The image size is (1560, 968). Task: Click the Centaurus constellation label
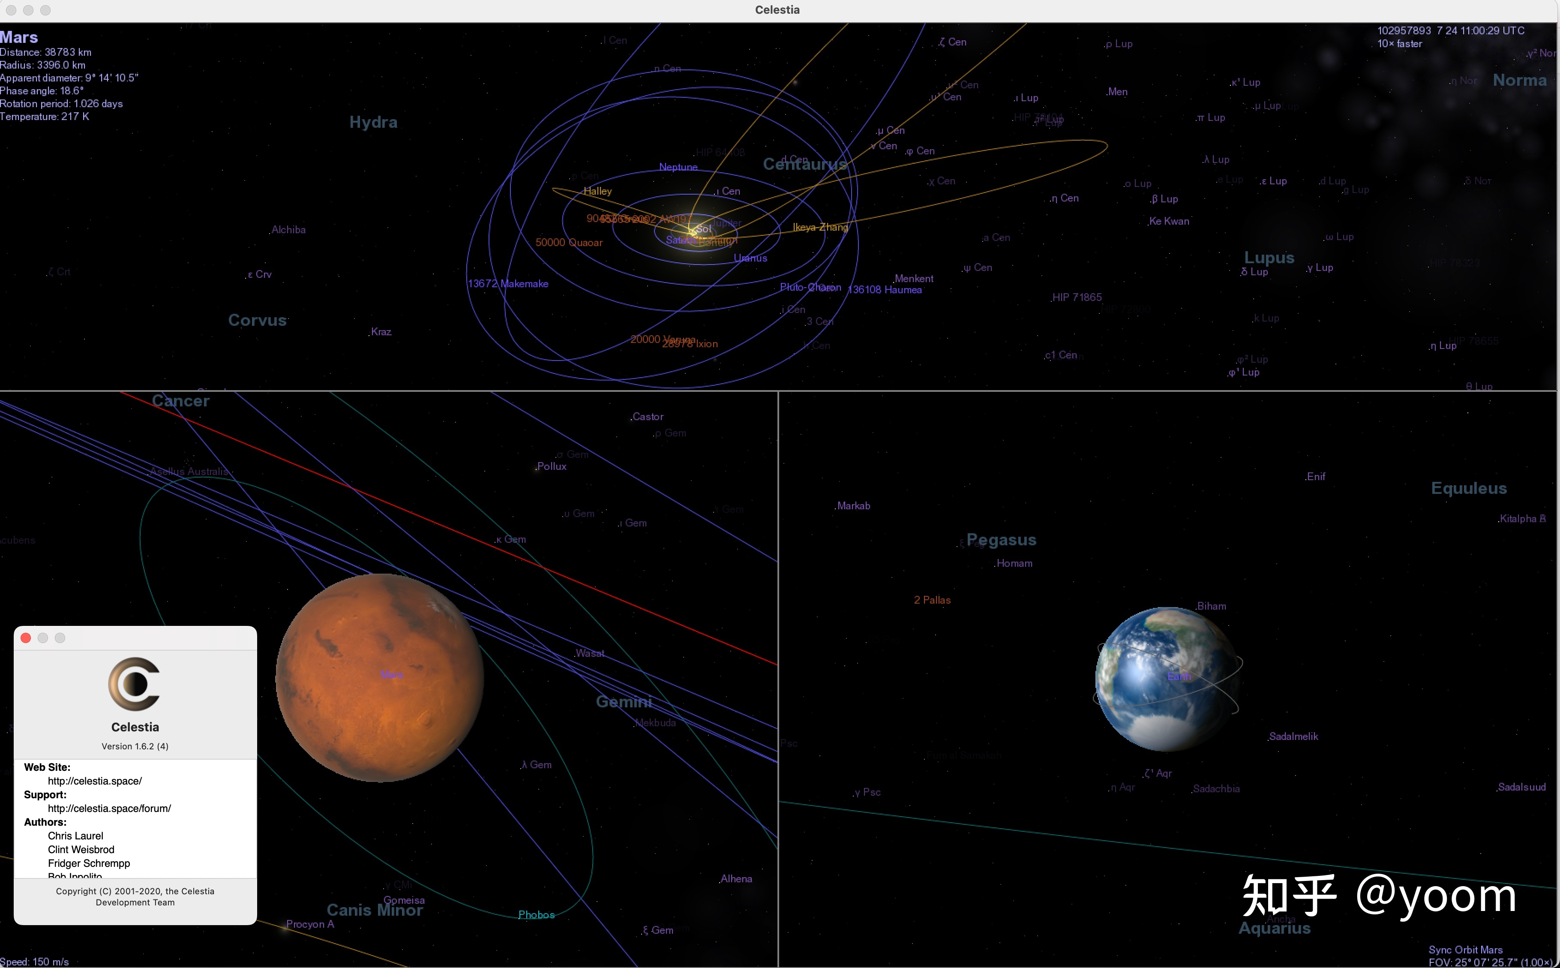(x=805, y=165)
